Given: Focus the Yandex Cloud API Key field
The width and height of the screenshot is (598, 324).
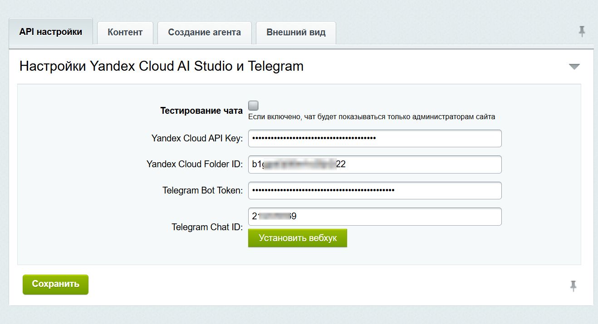Looking at the screenshot, I should point(374,139).
